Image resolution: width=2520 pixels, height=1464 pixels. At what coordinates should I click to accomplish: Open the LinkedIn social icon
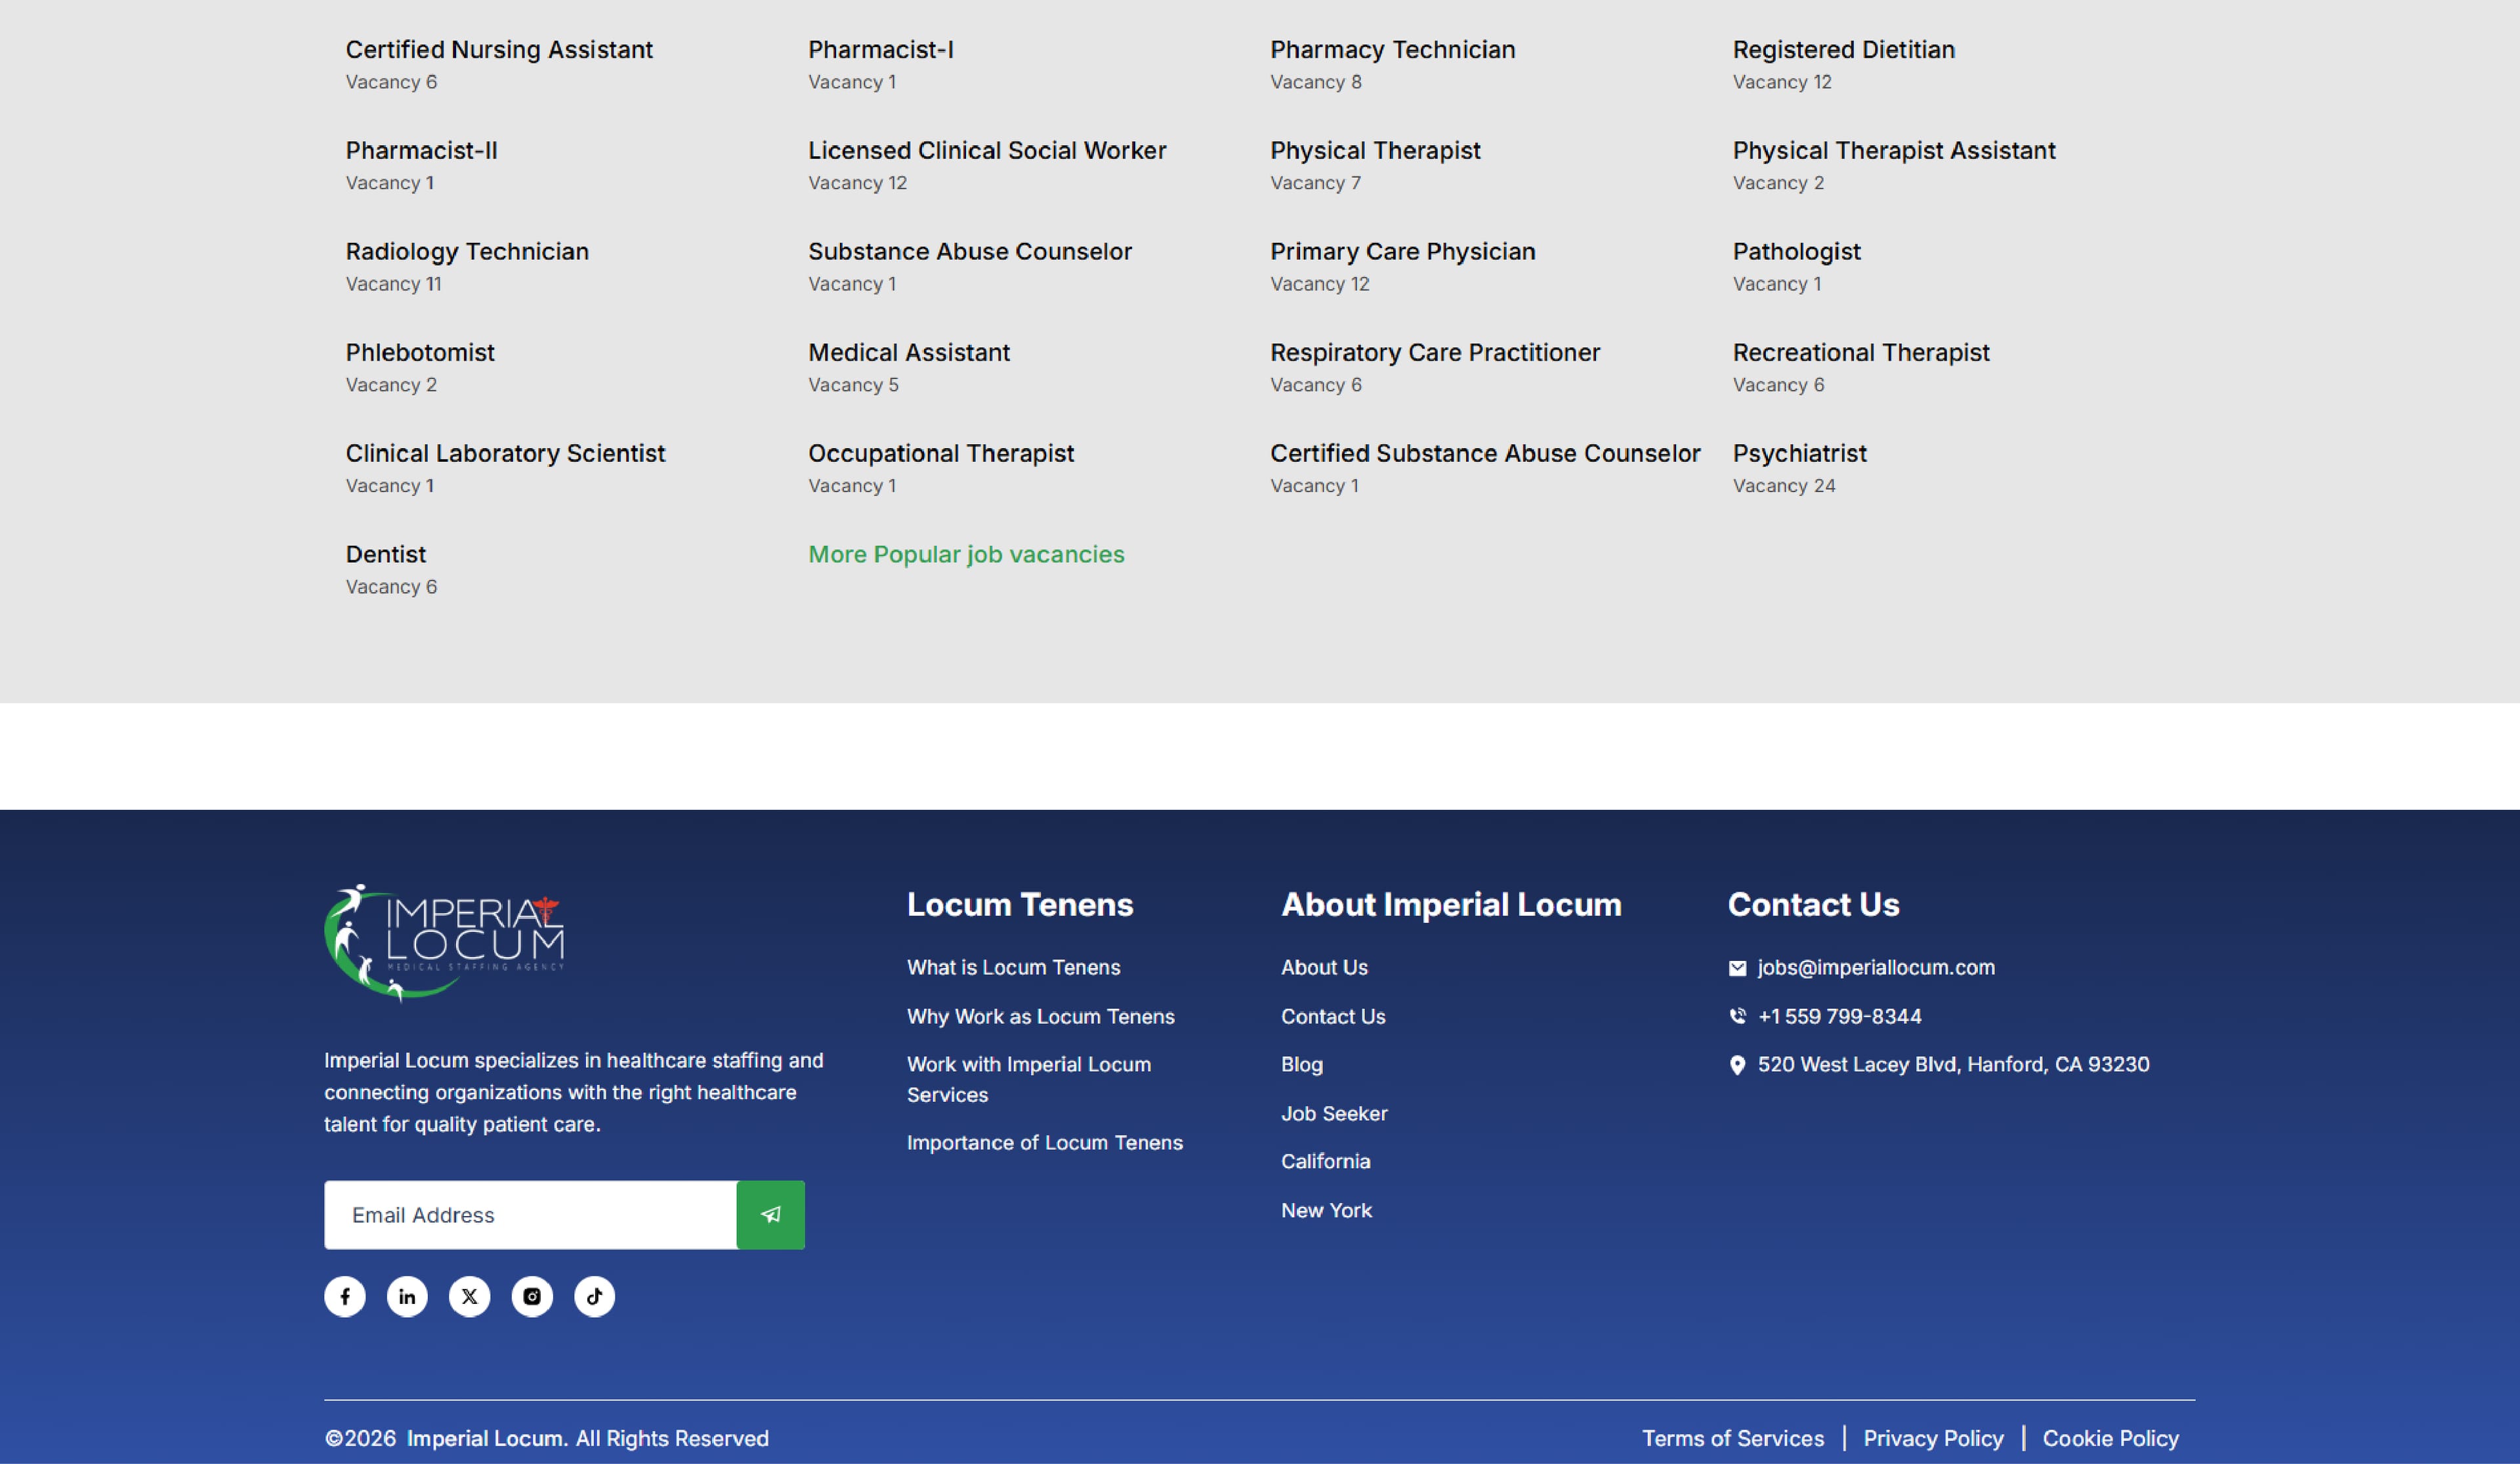[407, 1296]
